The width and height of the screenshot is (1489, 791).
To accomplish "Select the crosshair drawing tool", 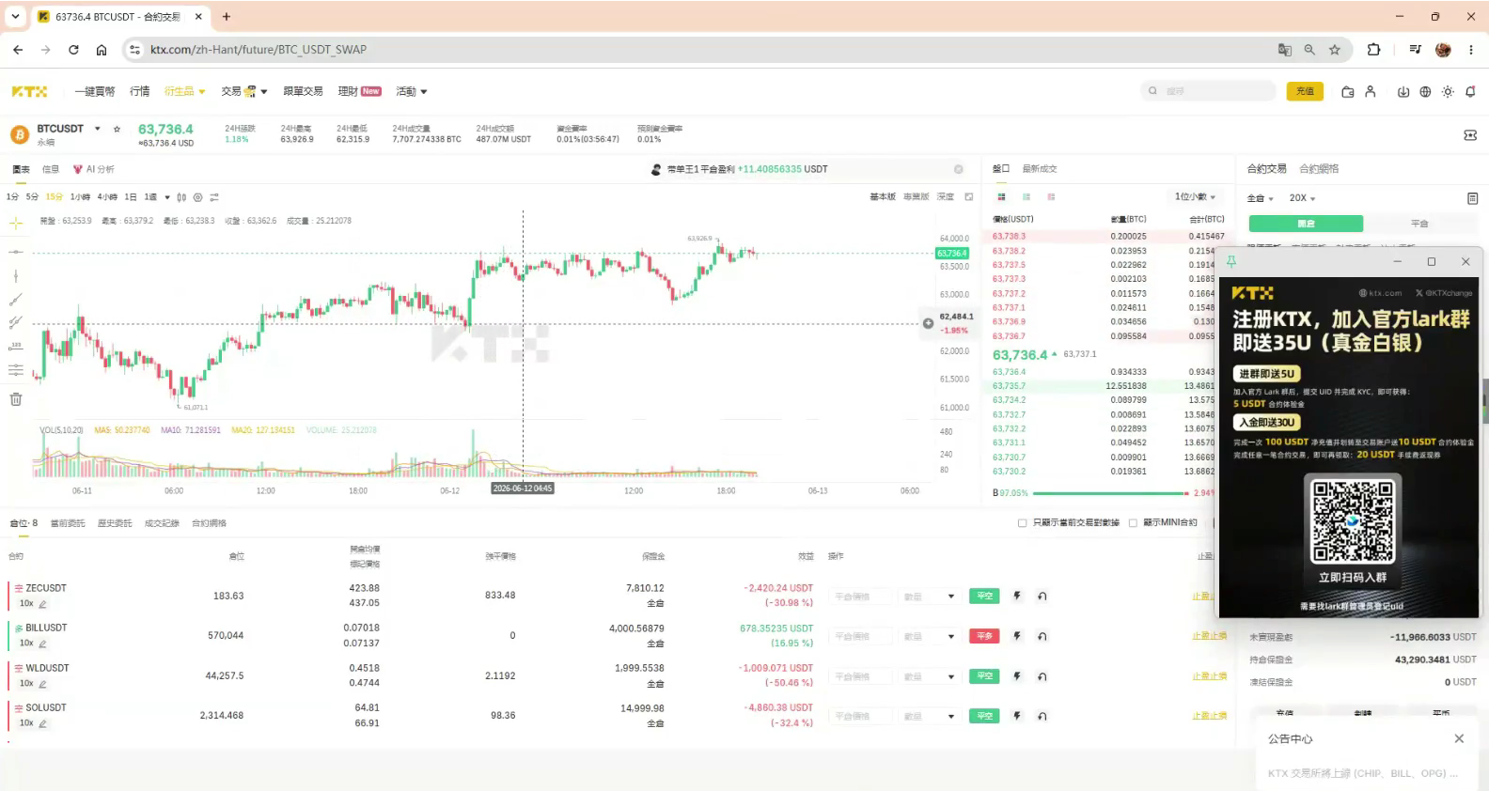I will point(16,223).
